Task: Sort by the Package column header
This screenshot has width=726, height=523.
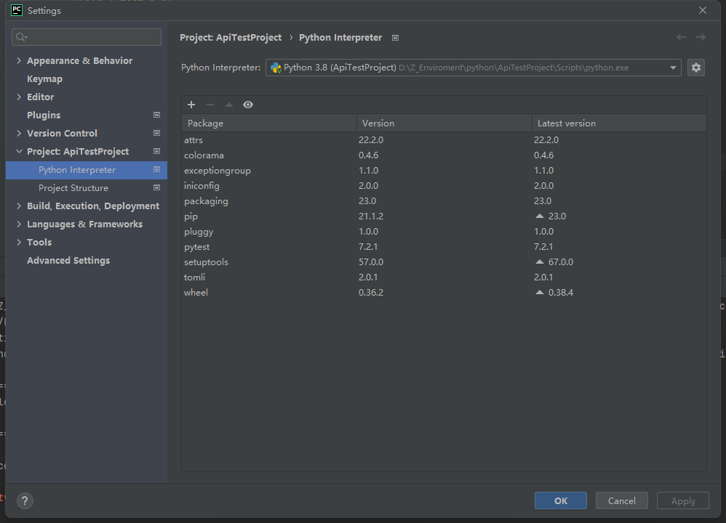Action: point(269,123)
